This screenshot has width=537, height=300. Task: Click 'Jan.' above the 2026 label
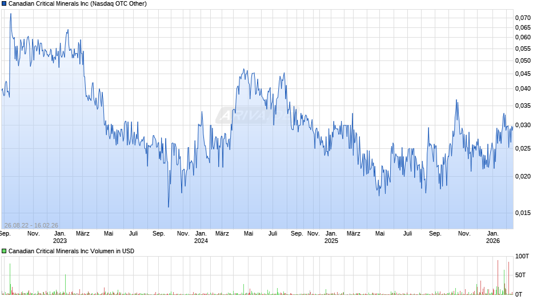coord(493,234)
